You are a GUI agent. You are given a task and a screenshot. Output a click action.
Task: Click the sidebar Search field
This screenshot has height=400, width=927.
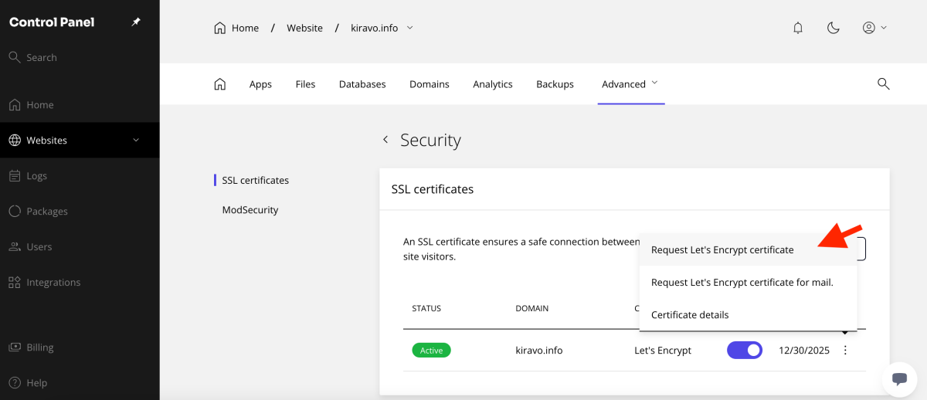(x=42, y=57)
